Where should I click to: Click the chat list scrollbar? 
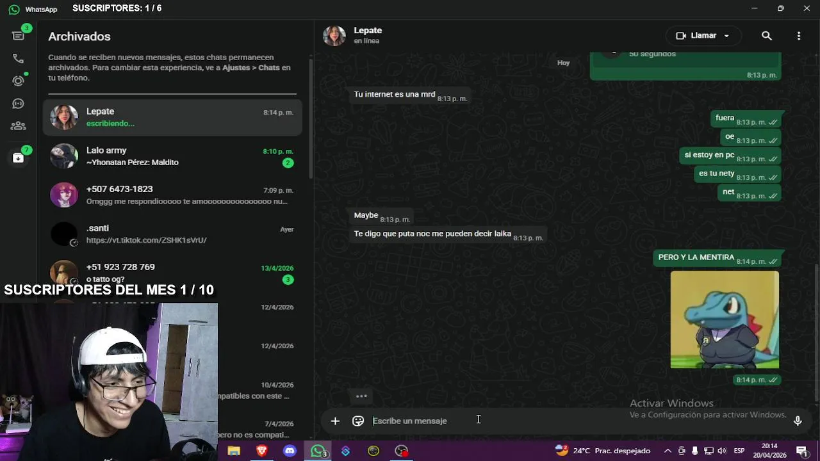coord(311,118)
